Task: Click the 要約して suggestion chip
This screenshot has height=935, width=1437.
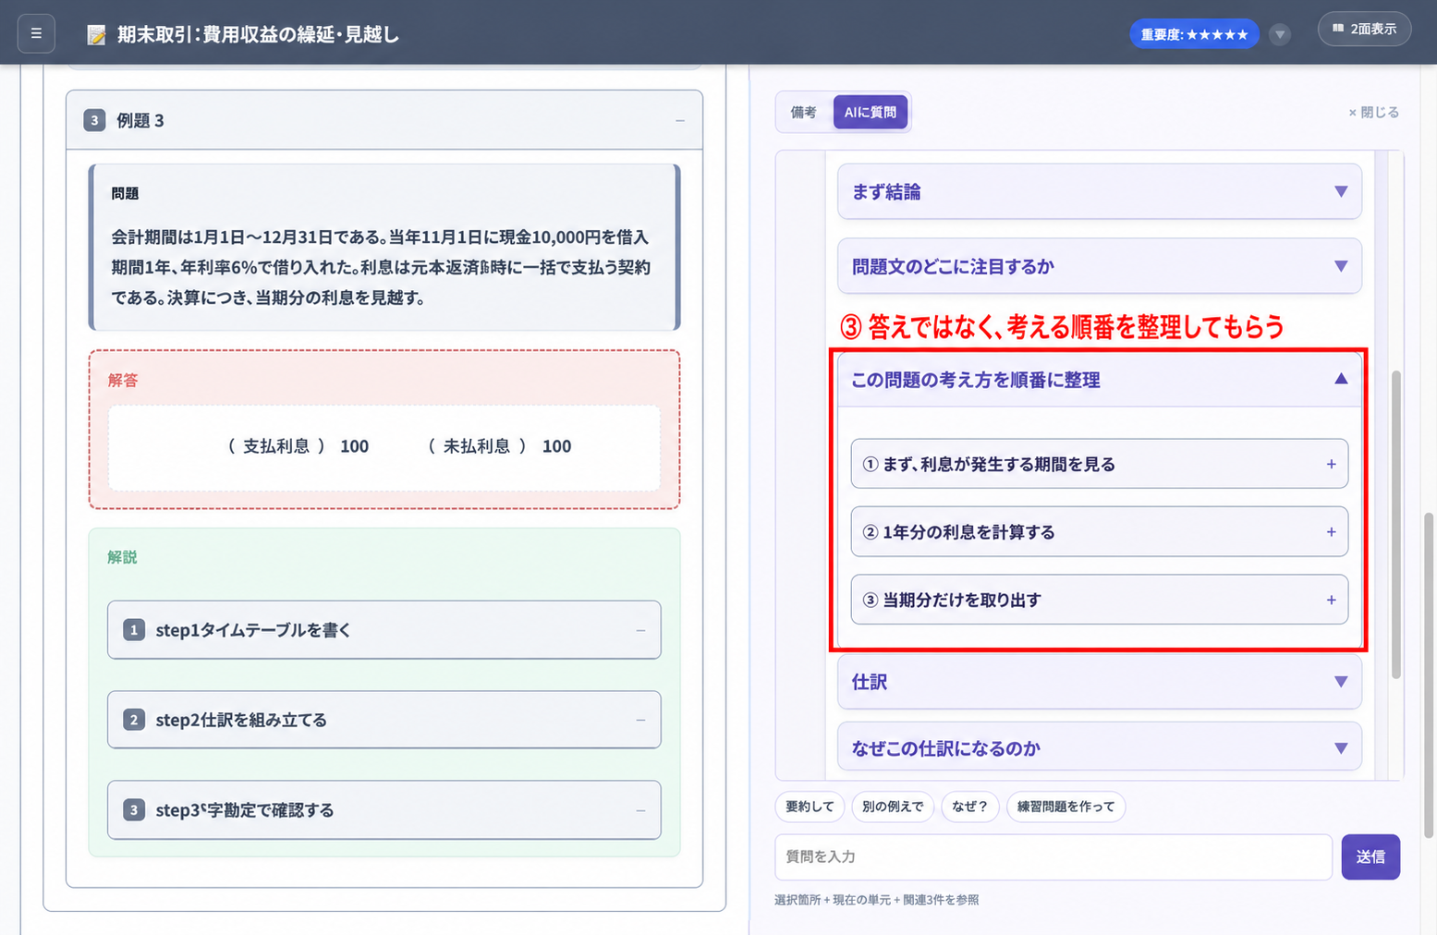Action: (x=810, y=807)
